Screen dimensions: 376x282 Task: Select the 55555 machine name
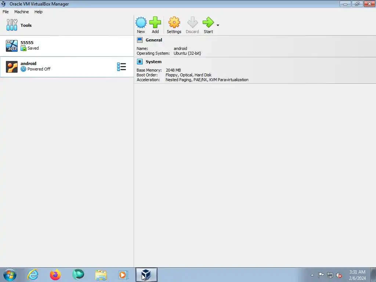[27, 43]
